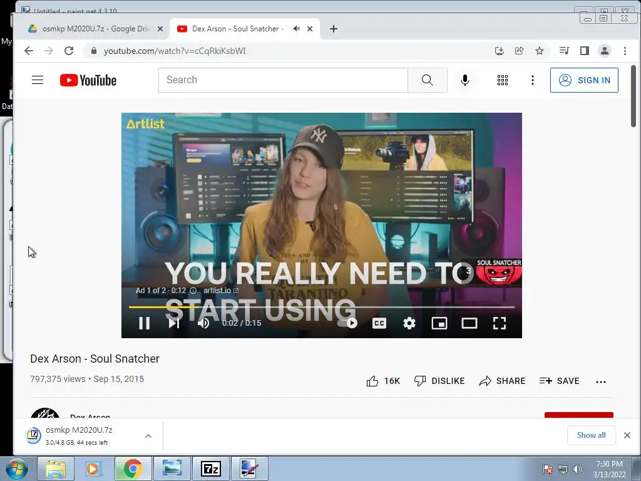
Task: Open the media controls toolbar icon
Action: coord(564,51)
